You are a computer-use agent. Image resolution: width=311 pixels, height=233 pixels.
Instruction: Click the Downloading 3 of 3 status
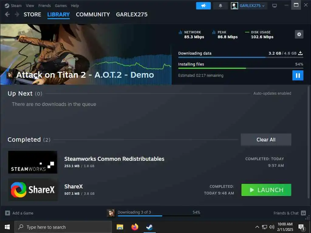(134, 212)
